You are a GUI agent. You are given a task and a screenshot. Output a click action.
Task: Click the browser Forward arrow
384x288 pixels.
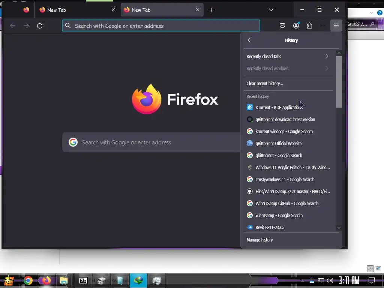pyautogui.click(x=26, y=26)
